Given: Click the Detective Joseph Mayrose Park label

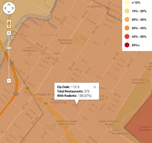Looking at the screenshot, I should (x=67, y=122).
